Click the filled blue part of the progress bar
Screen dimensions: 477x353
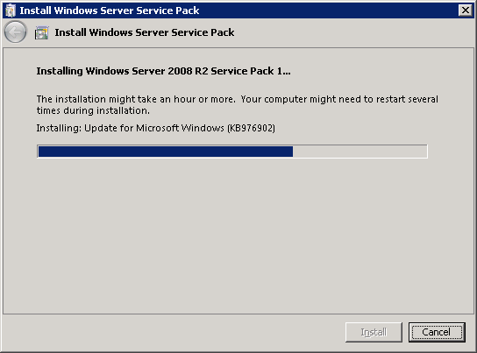[166, 152]
